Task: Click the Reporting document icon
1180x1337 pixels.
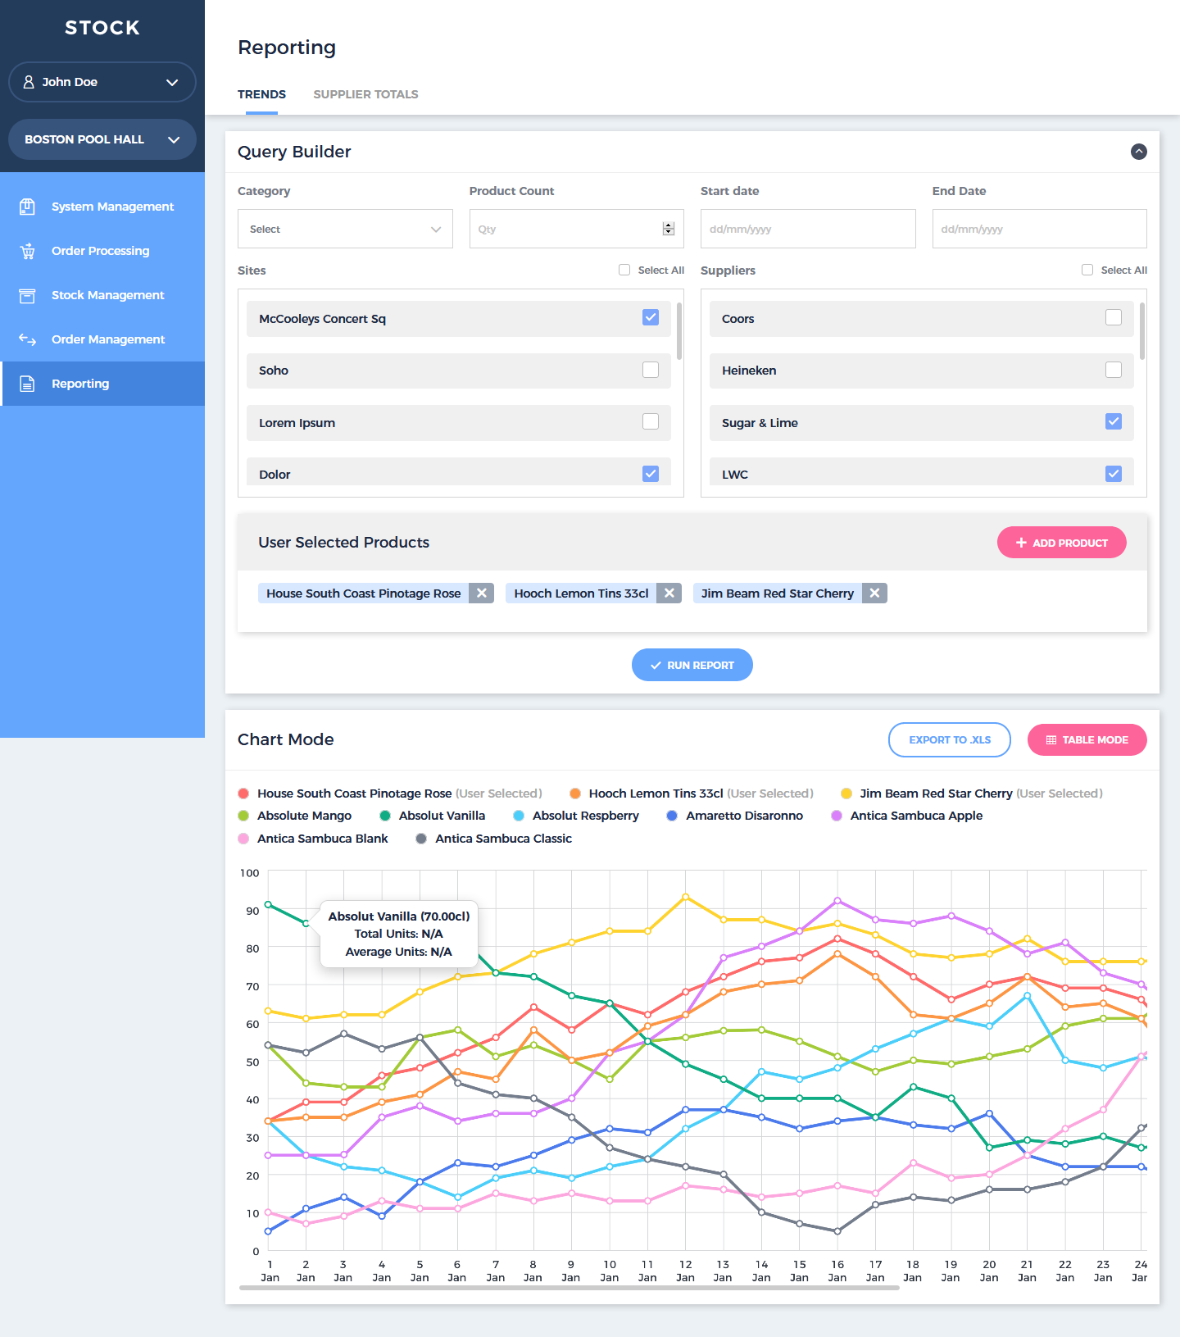Action: [27, 384]
